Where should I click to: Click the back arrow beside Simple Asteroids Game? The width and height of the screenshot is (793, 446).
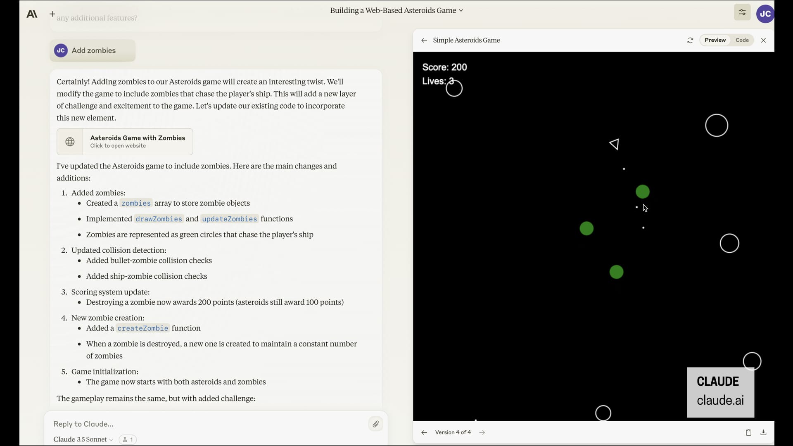(x=424, y=40)
